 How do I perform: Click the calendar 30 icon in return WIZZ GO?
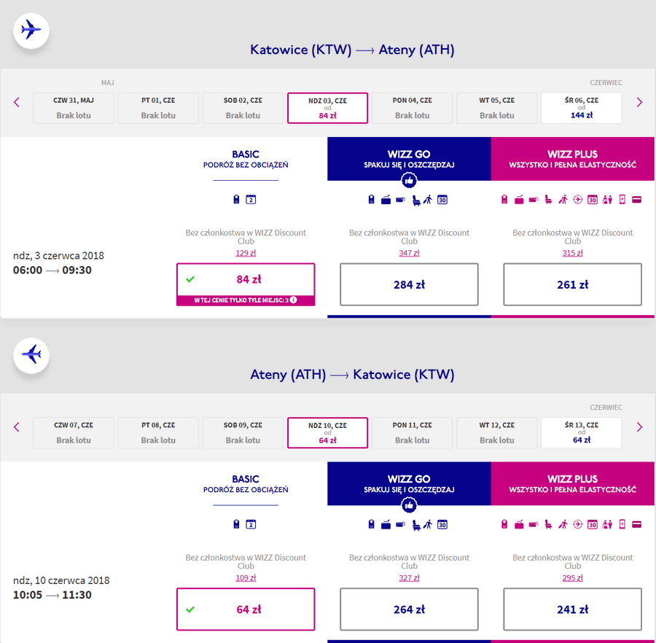click(x=442, y=525)
